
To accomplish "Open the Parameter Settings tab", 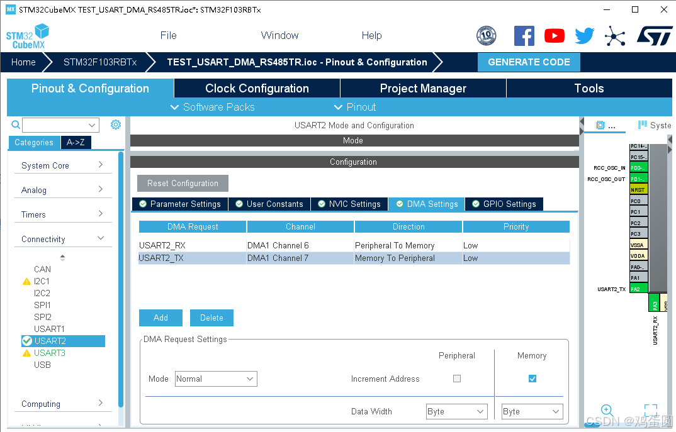I will tap(180, 204).
